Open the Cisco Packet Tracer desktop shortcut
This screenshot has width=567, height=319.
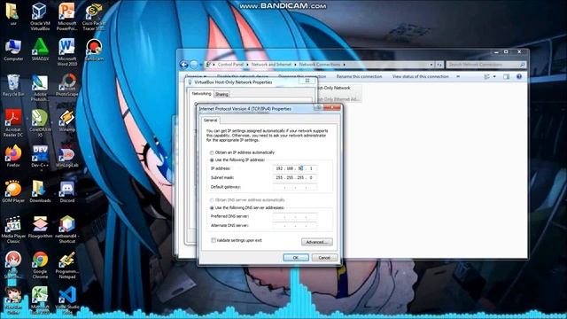tap(94, 16)
